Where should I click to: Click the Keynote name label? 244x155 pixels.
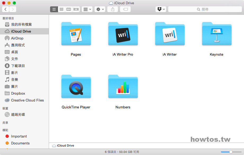coord(216,55)
